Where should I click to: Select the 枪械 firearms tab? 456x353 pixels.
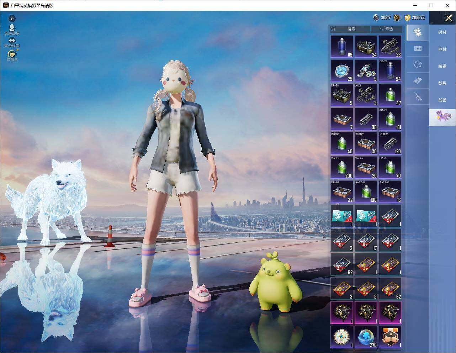[x=442, y=49]
